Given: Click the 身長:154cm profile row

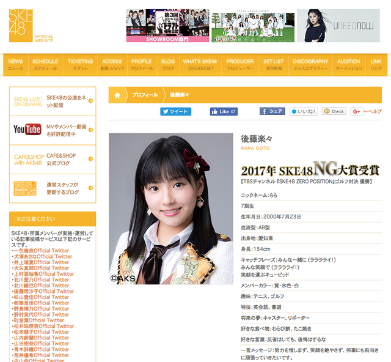Looking at the screenshot, I should (x=311, y=249).
